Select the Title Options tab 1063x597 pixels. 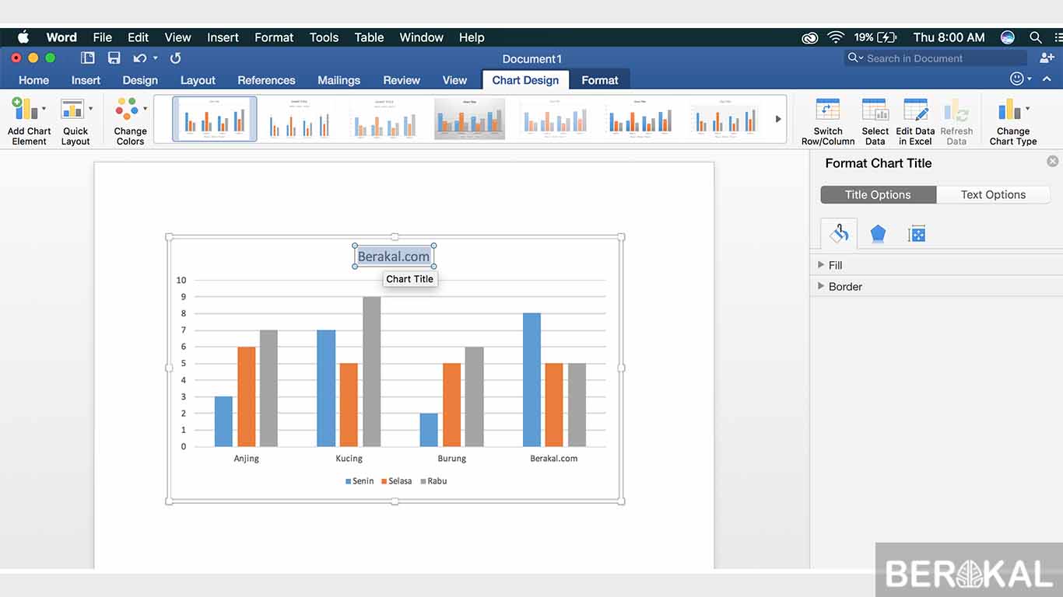878,194
